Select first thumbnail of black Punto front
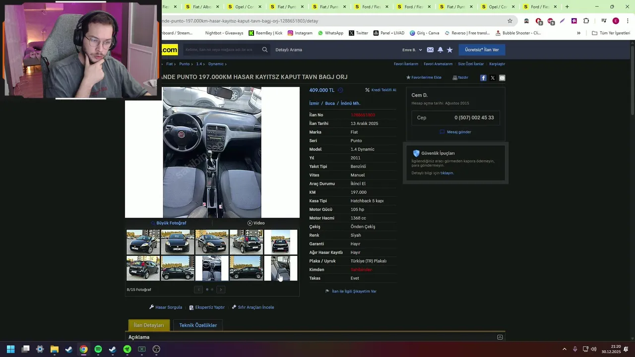This screenshot has width=635, height=357. click(143, 242)
